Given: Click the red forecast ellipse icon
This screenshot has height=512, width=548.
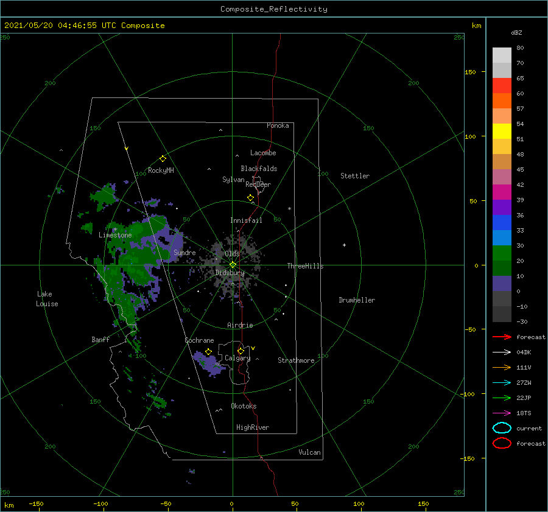Looking at the screenshot, I should pos(502,443).
